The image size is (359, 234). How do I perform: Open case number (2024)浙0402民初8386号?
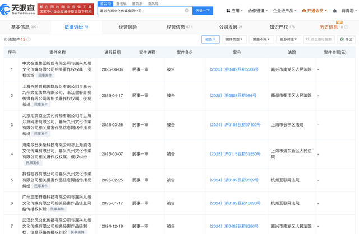[234, 226]
